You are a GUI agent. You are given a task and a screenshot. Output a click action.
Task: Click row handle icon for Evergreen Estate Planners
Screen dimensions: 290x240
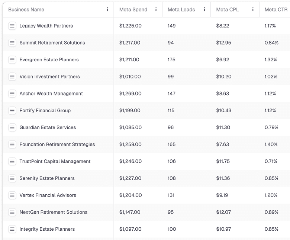12,60
